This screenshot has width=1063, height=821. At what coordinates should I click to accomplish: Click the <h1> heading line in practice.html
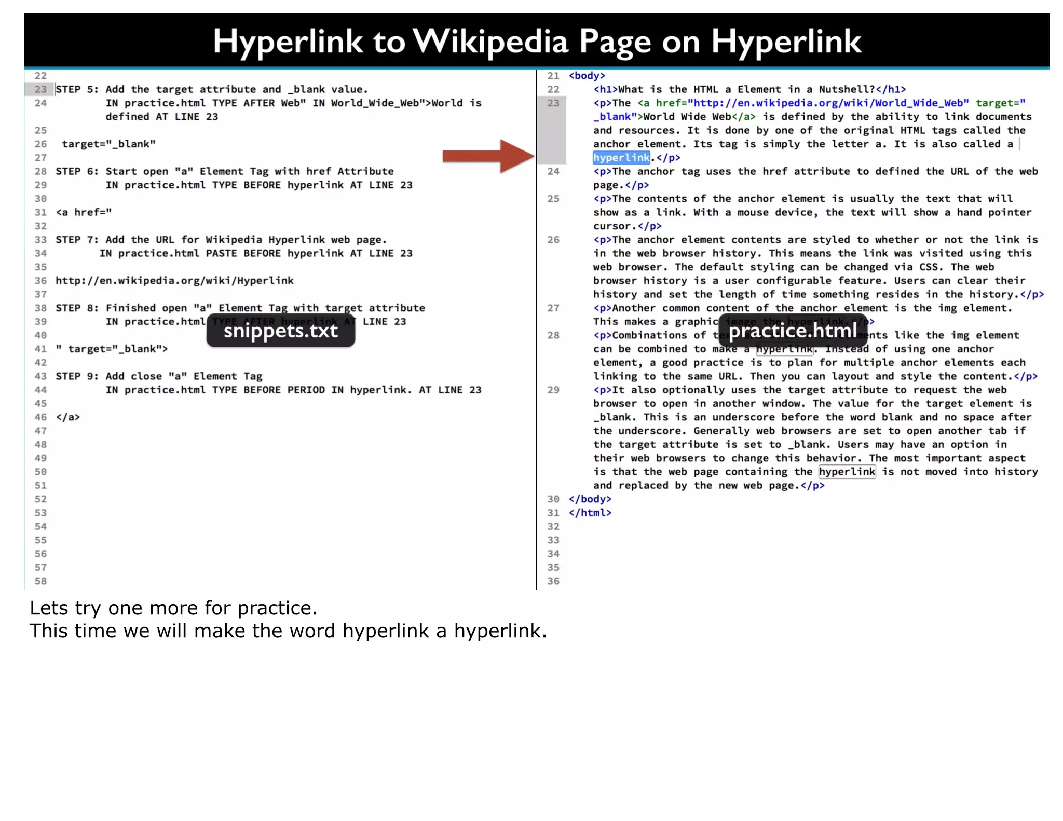(x=749, y=89)
